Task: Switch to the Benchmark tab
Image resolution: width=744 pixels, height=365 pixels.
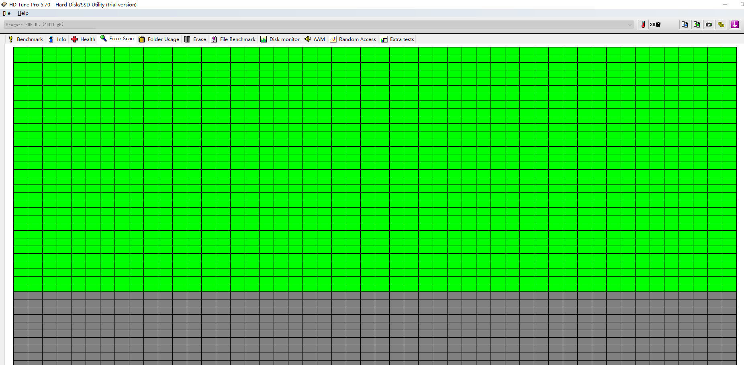Action: pyautogui.click(x=26, y=39)
